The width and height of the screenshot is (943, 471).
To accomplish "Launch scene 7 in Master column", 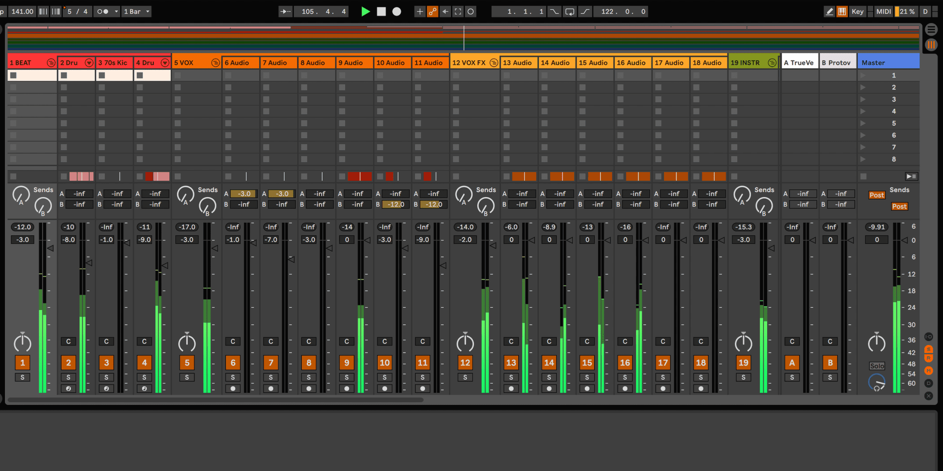I will [x=863, y=147].
